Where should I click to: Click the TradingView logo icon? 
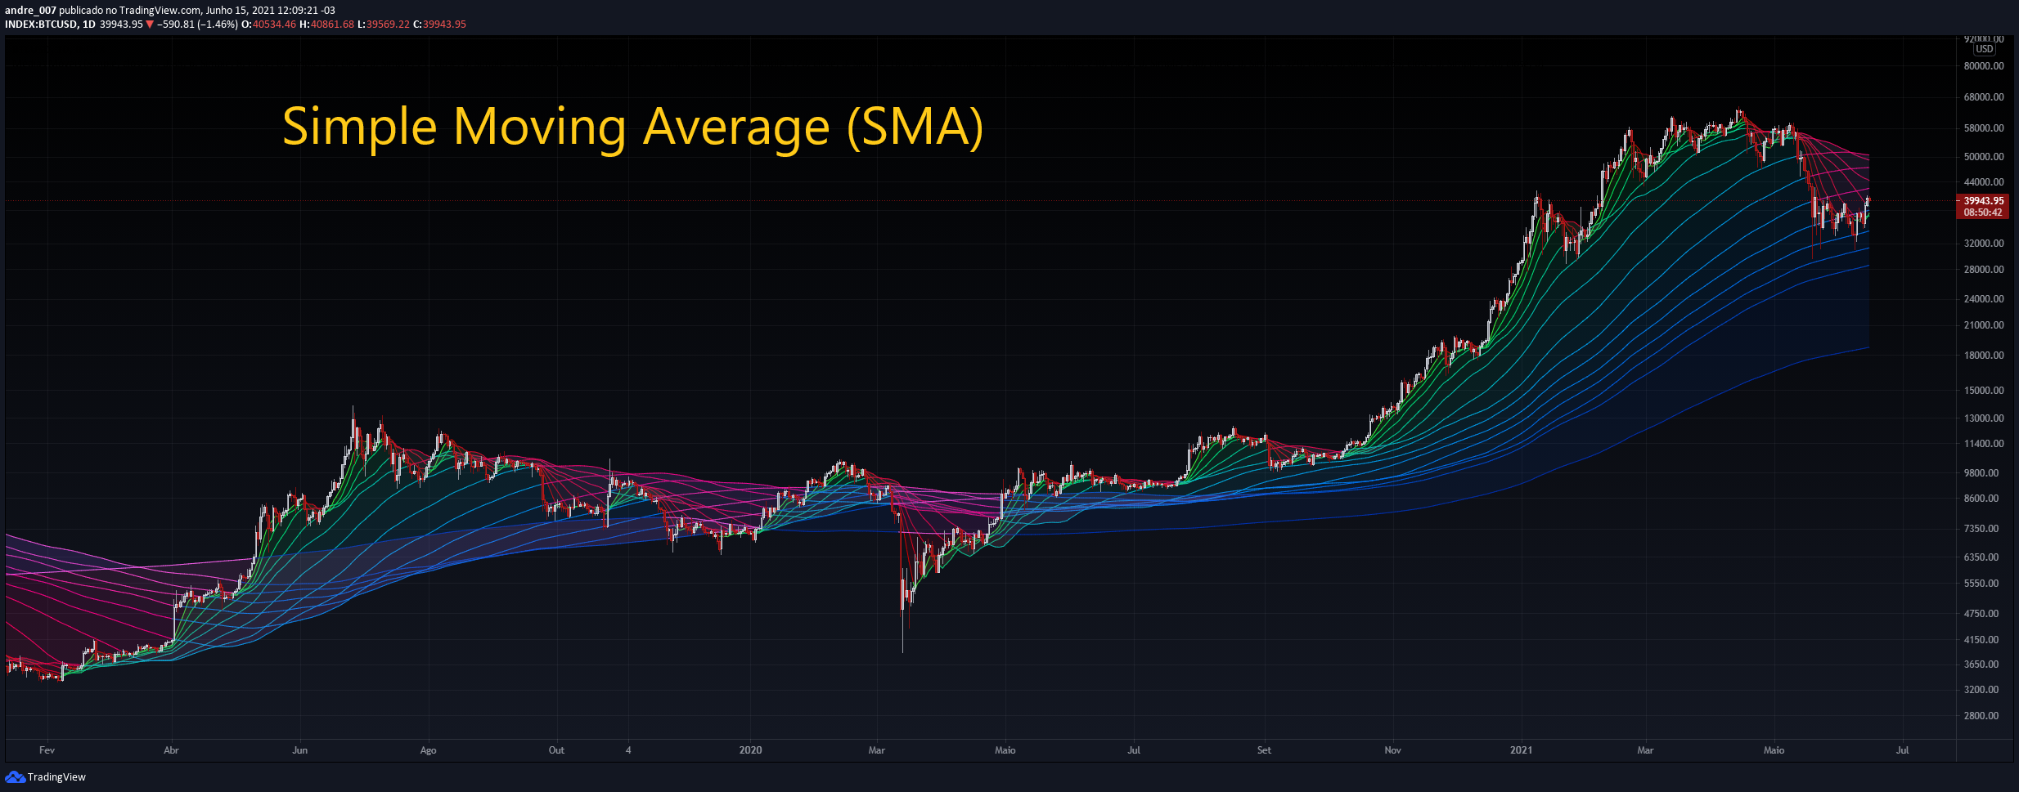tap(15, 776)
